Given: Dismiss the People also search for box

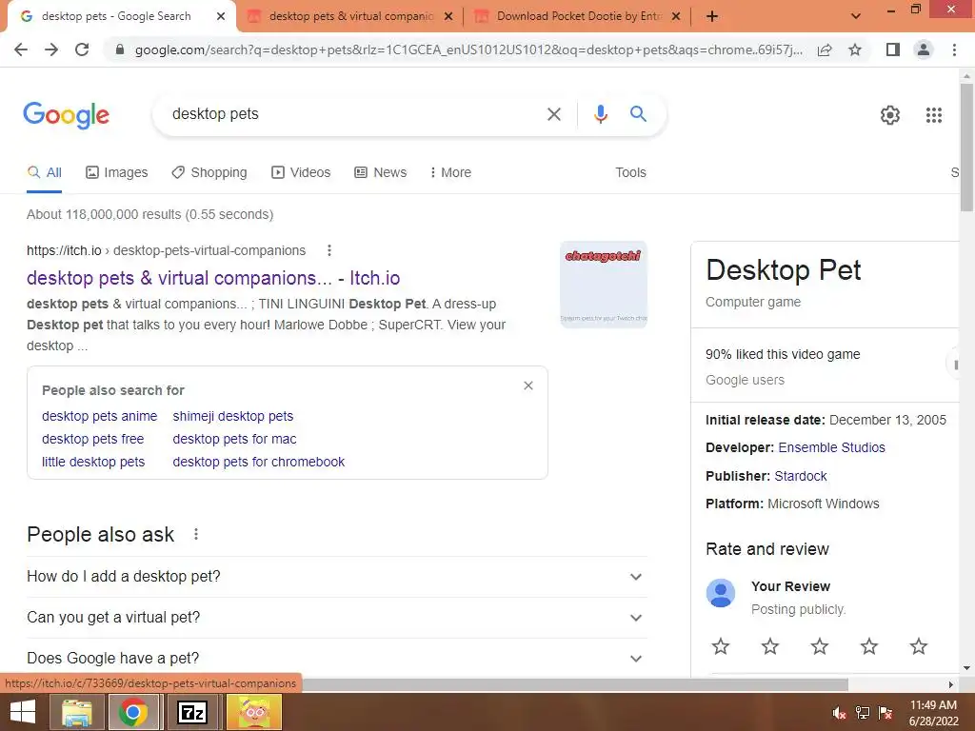Looking at the screenshot, I should [527, 385].
